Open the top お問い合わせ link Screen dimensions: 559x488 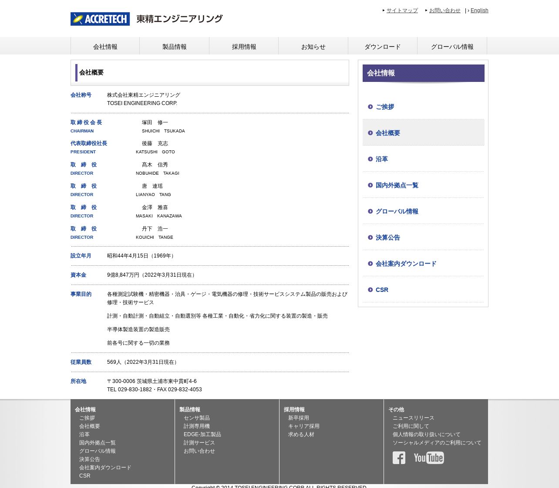click(x=445, y=10)
